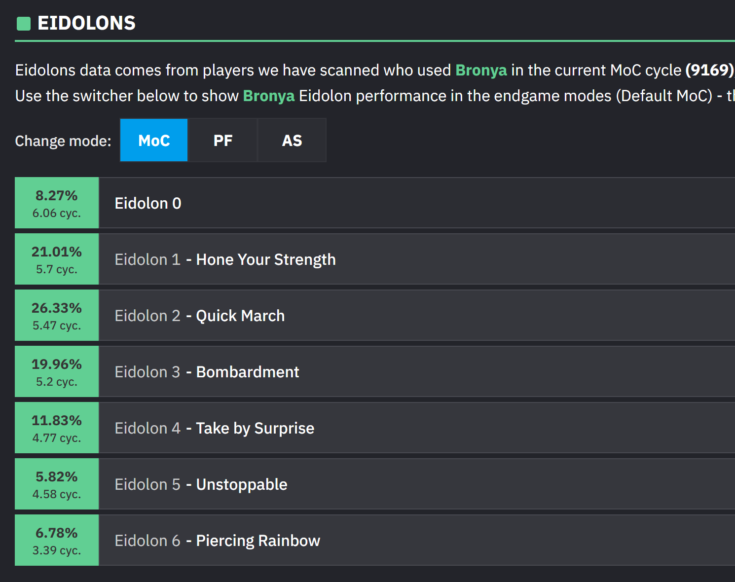The height and width of the screenshot is (582, 735).
Task: Click the 8.27% usage stat box
Action: pyautogui.click(x=57, y=203)
